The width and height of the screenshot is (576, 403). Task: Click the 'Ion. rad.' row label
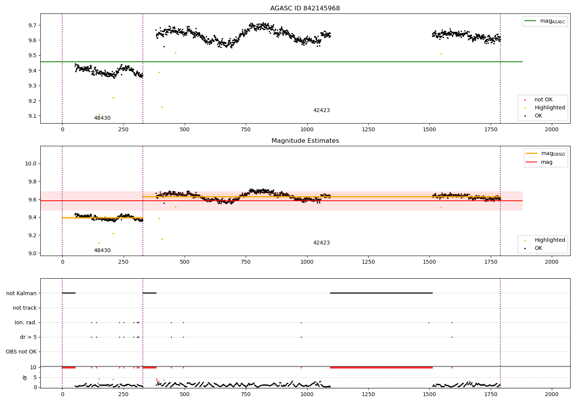pos(26,323)
